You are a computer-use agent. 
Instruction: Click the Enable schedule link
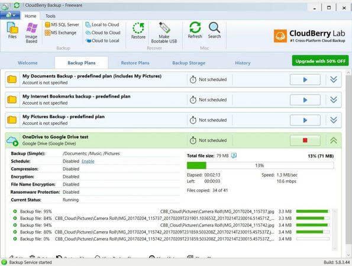point(88,161)
